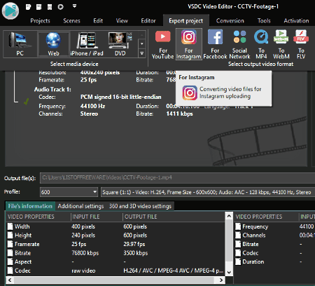Click the page icon beside Framerate
Image resolution: width=315 pixels, height=286 pixels.
pos(10,244)
